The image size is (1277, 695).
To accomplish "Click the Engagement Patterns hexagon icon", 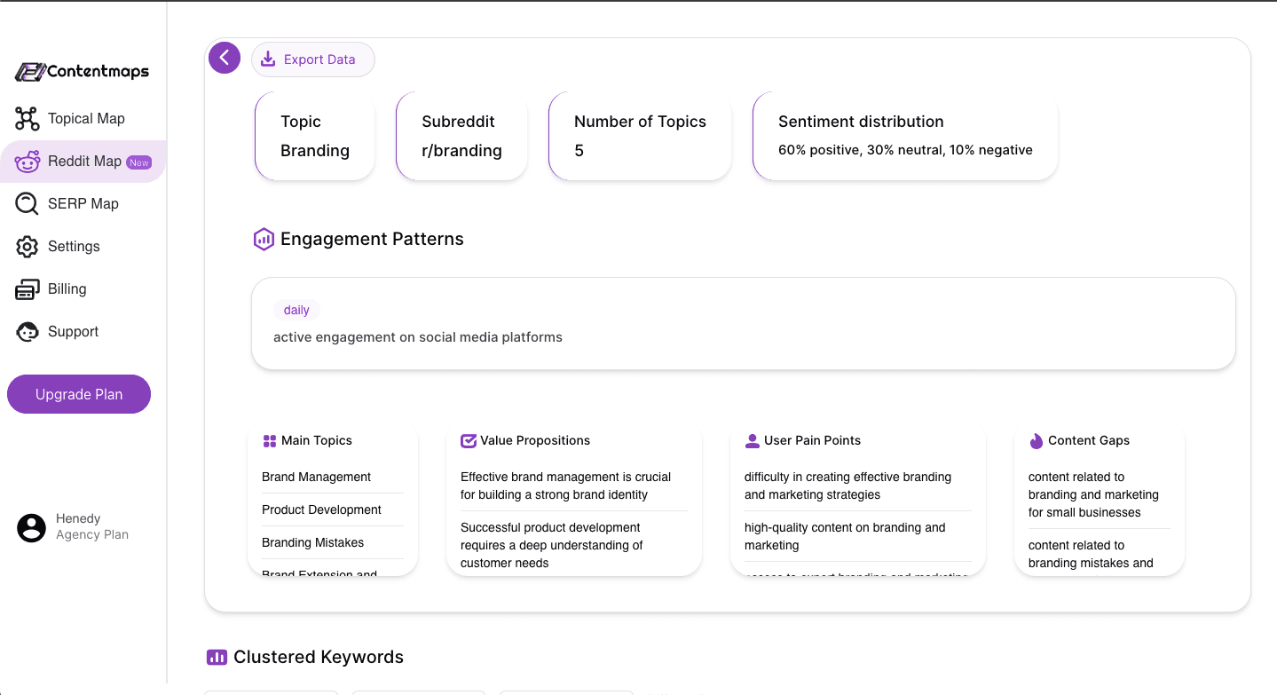I will 264,239.
